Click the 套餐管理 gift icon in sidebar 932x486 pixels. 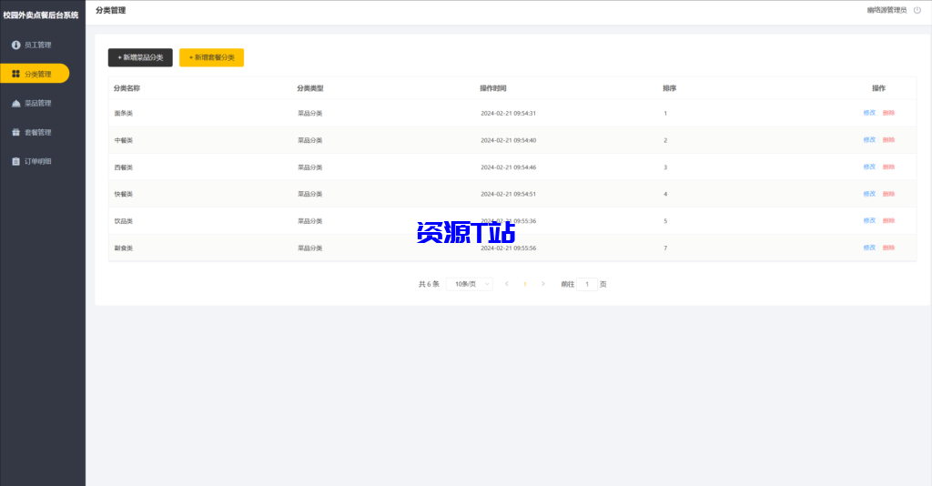tap(15, 132)
